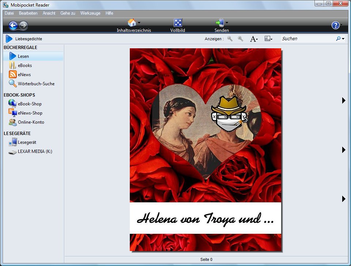The width and height of the screenshot is (351, 266).
Task: Open the Ansicht menu
Action: (49, 13)
